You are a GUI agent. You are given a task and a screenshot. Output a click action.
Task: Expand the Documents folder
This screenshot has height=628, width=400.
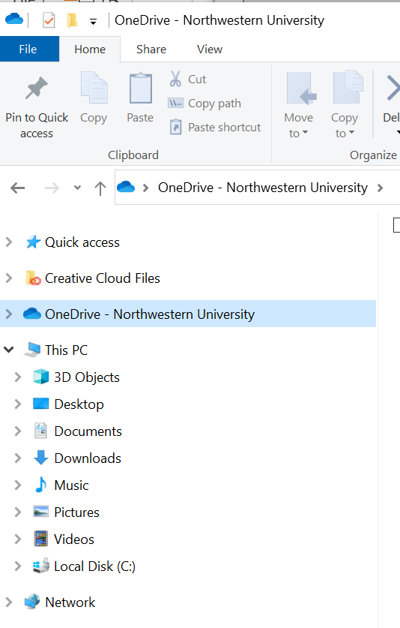[17, 431]
